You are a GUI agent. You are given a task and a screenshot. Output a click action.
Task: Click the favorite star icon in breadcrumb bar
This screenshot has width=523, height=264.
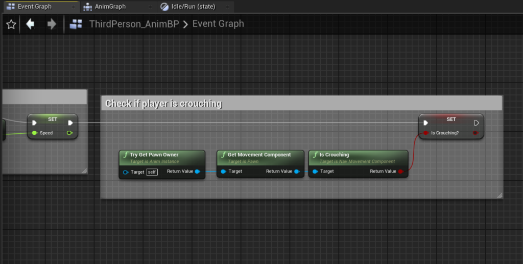click(11, 25)
